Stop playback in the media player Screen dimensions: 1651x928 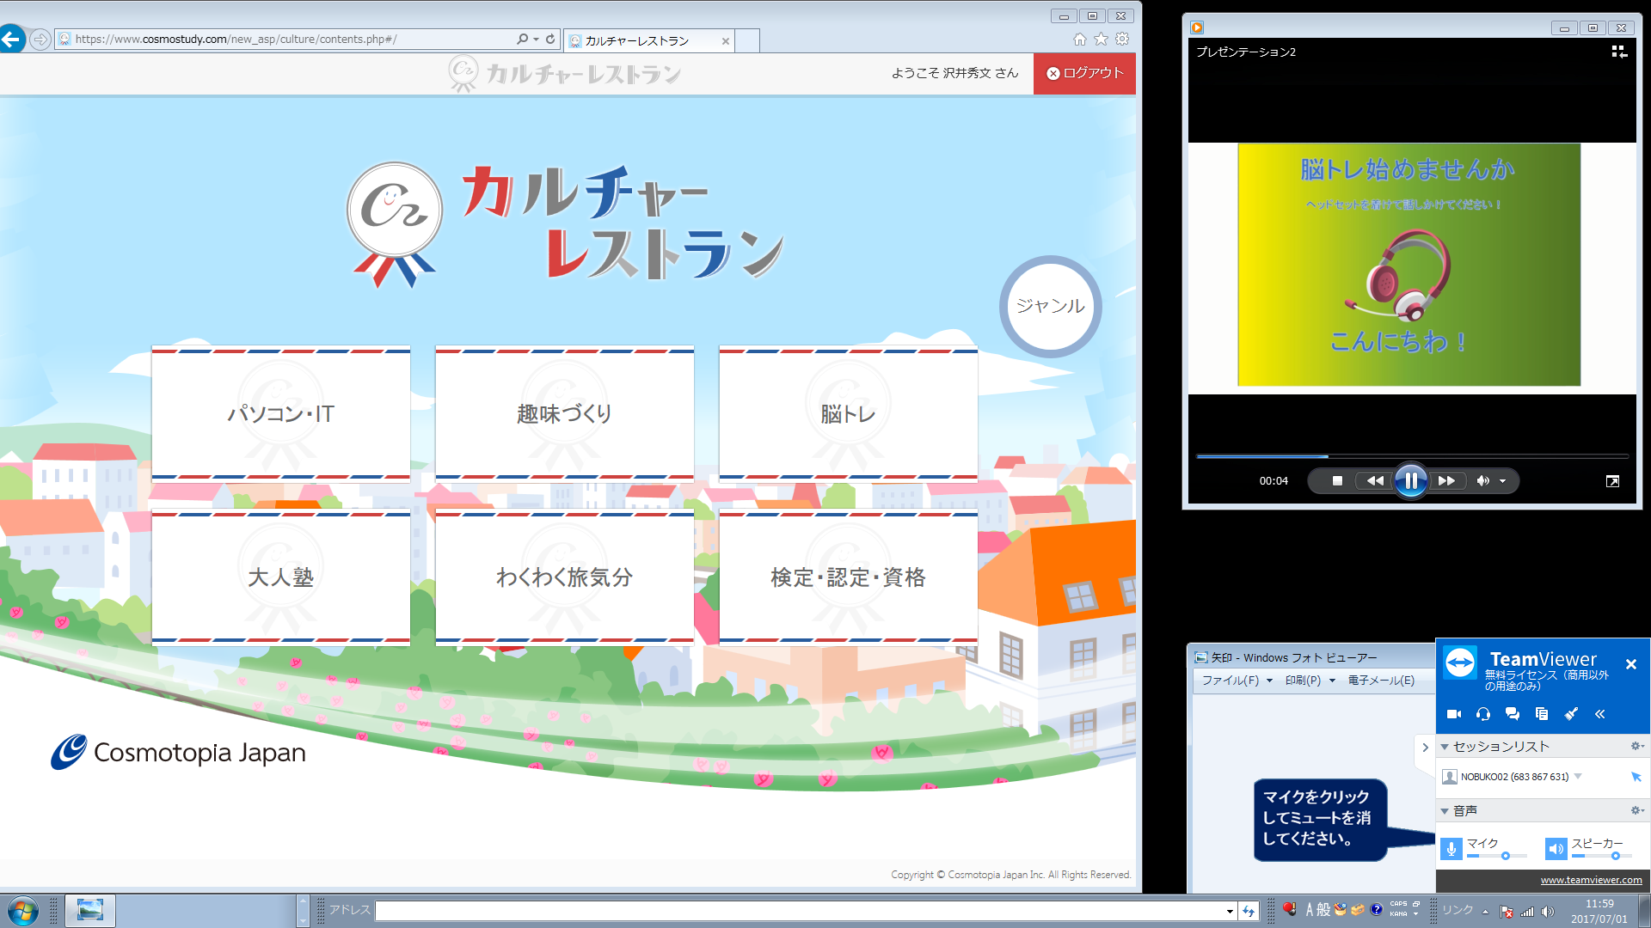(1337, 481)
